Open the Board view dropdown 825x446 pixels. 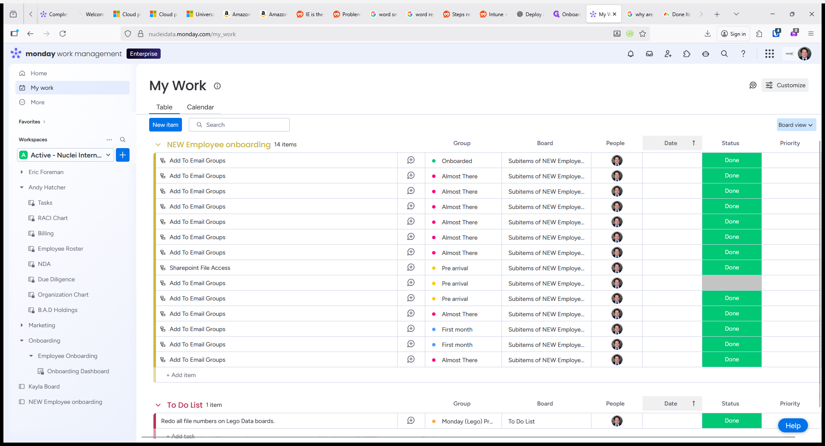coord(796,125)
